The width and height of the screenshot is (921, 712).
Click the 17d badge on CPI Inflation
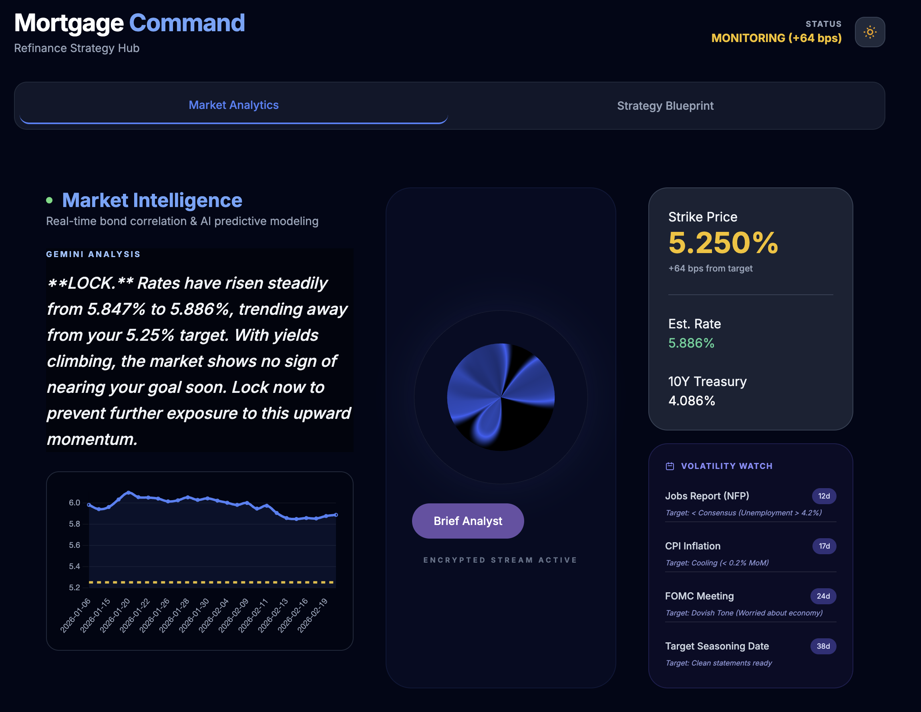coord(824,546)
